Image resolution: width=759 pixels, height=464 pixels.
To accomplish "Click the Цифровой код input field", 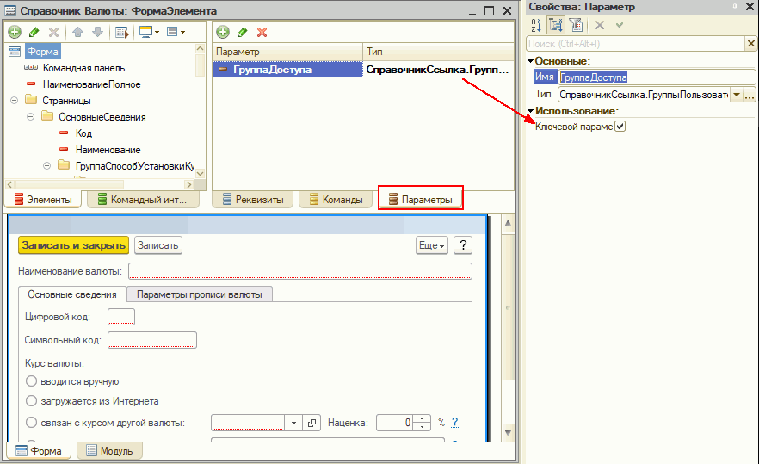I will click(x=121, y=317).
